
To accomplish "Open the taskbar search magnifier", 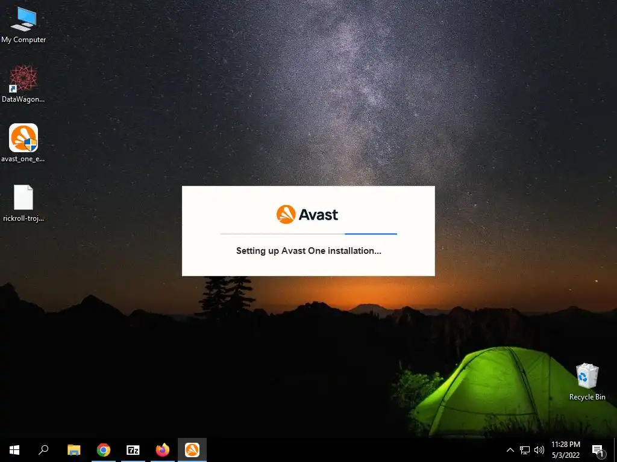I will point(43,450).
